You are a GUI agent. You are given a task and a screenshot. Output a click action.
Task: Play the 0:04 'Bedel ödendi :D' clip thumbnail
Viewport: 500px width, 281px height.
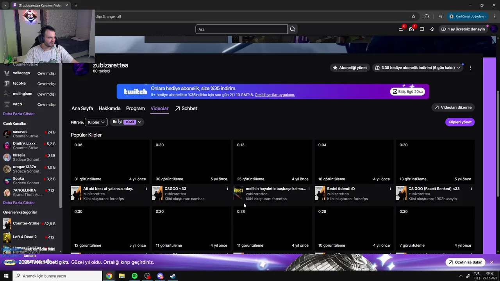coord(354,162)
